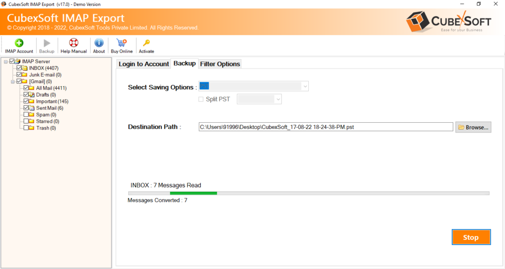Click the Drafts folder icon
The width and height of the screenshot is (505, 269).
[x=32, y=95]
